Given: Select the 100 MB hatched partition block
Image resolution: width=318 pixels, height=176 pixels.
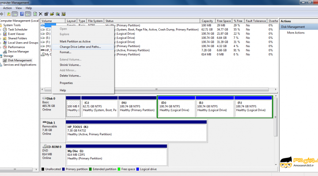Looking at the screenshot, I should [x=73, y=106].
